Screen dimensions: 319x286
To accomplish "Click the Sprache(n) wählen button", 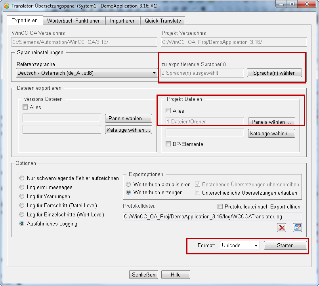I will (x=274, y=73).
